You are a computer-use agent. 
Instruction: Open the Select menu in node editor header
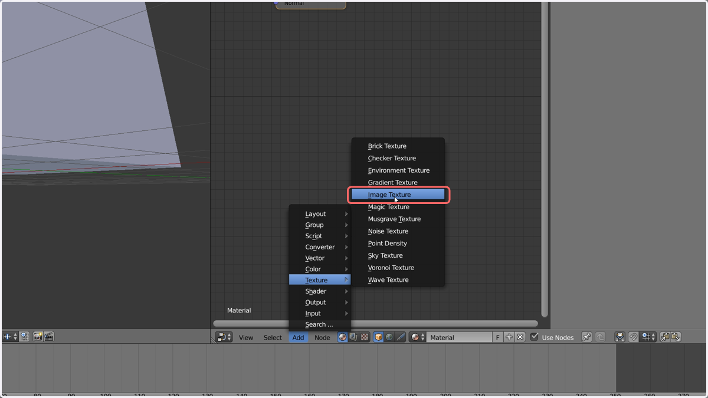pos(273,337)
